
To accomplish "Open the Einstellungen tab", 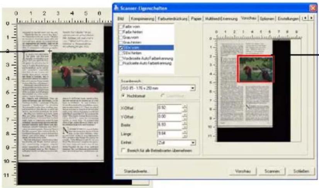I will [288, 19].
